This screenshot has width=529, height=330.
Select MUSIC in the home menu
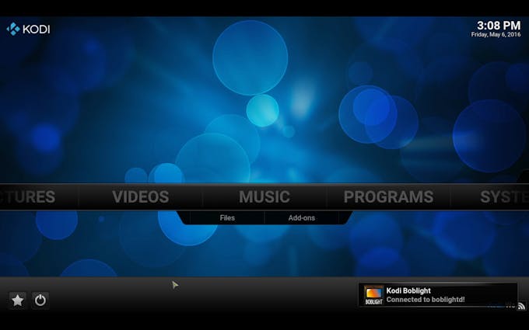264,196
